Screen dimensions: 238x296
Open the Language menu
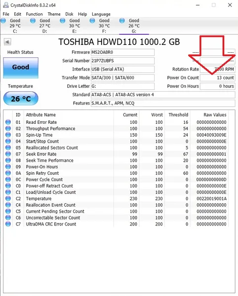[101, 14]
